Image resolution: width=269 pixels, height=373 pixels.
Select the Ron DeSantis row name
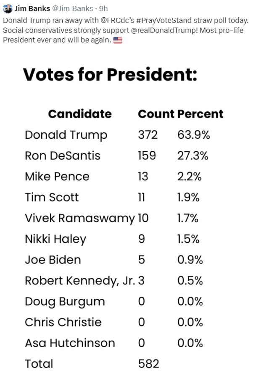[63, 156]
